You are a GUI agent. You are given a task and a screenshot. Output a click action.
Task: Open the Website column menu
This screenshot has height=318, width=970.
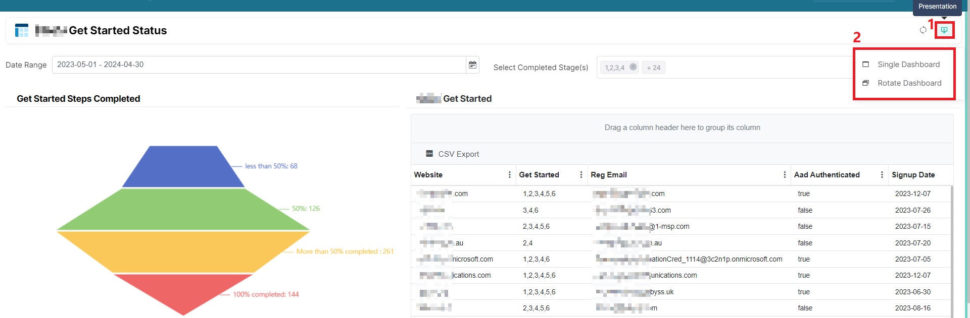point(509,175)
